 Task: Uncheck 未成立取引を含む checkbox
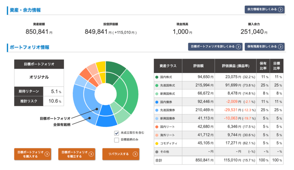(116, 133)
